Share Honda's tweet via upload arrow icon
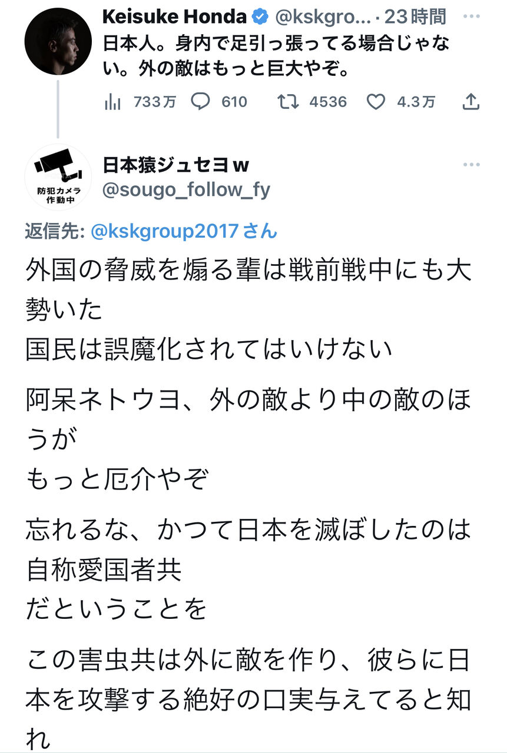Image resolution: width=507 pixels, height=753 pixels. tap(471, 102)
